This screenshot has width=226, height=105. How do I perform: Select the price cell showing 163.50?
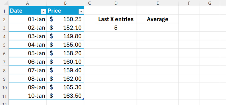[65, 95]
